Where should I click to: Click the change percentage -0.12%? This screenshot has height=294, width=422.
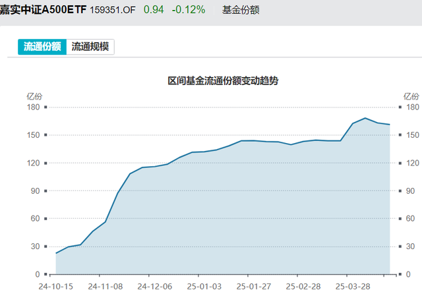(x=189, y=10)
